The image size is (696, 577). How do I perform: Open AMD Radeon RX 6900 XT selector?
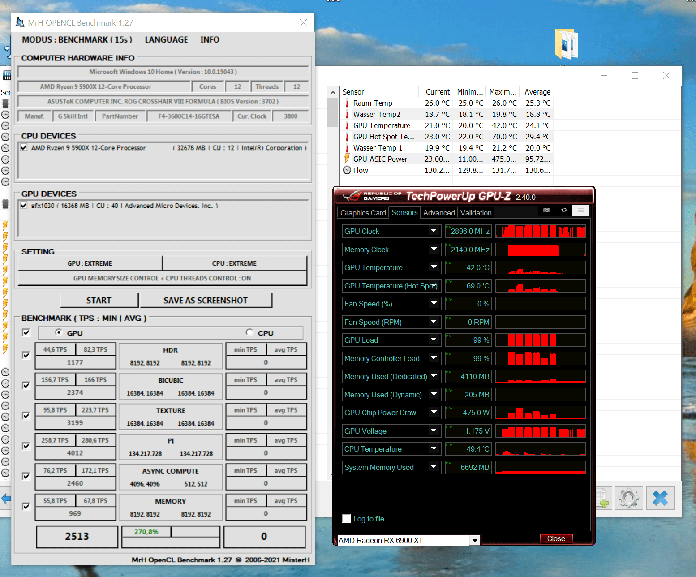[x=408, y=540]
